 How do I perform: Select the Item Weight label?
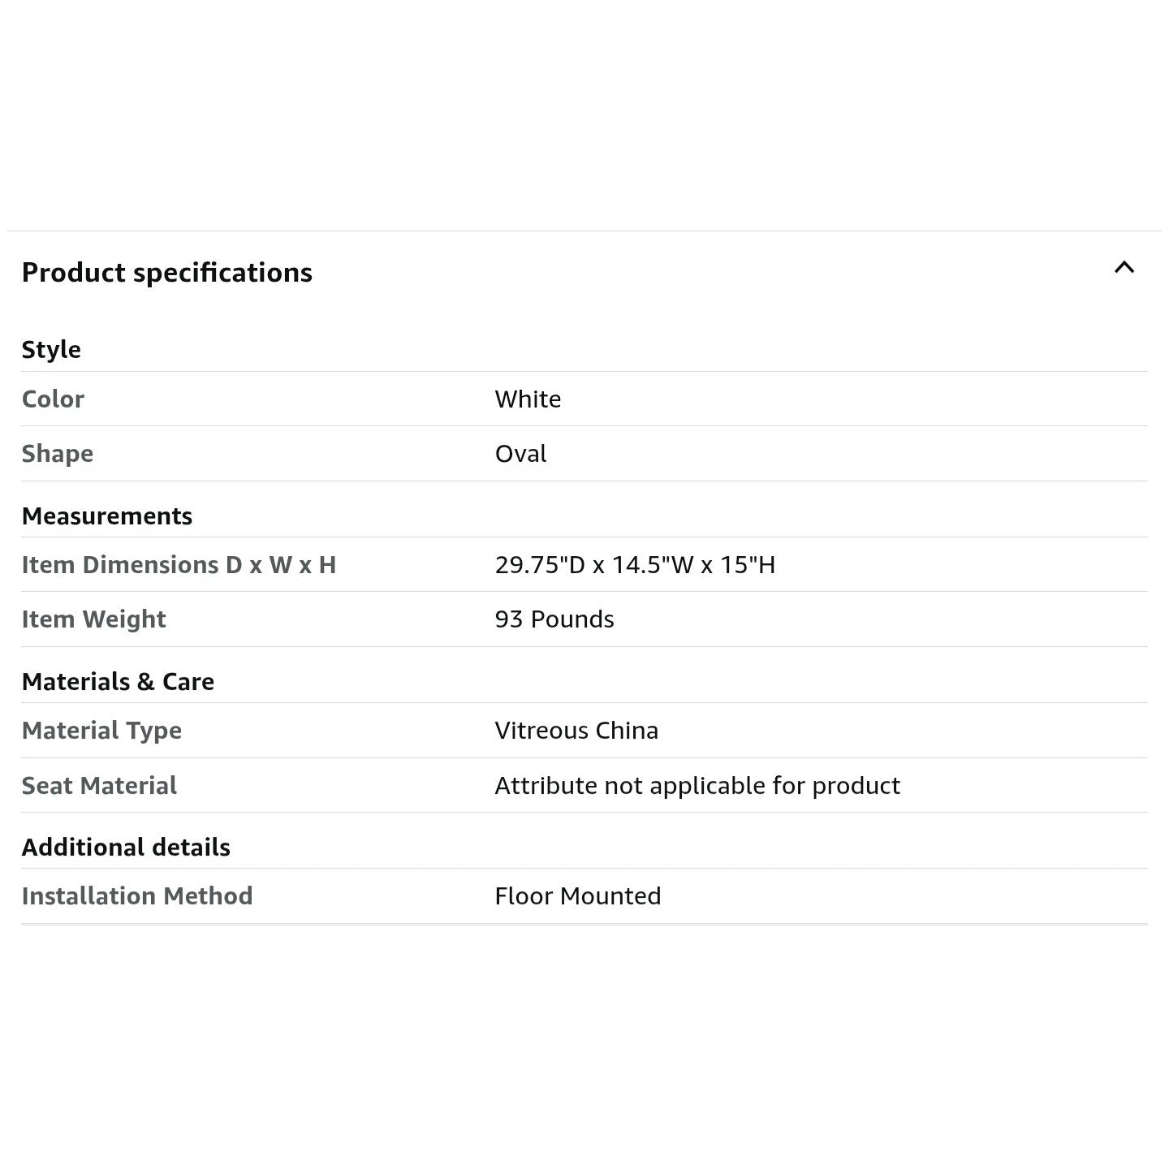pos(93,619)
